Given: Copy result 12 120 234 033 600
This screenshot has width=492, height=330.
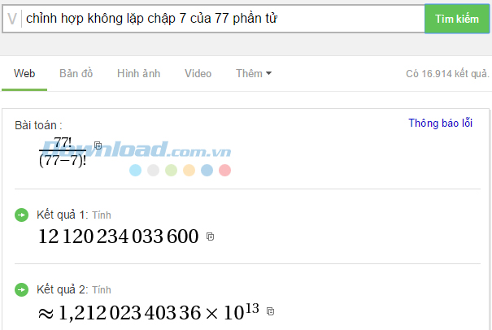Looking at the screenshot, I should pos(211,237).
